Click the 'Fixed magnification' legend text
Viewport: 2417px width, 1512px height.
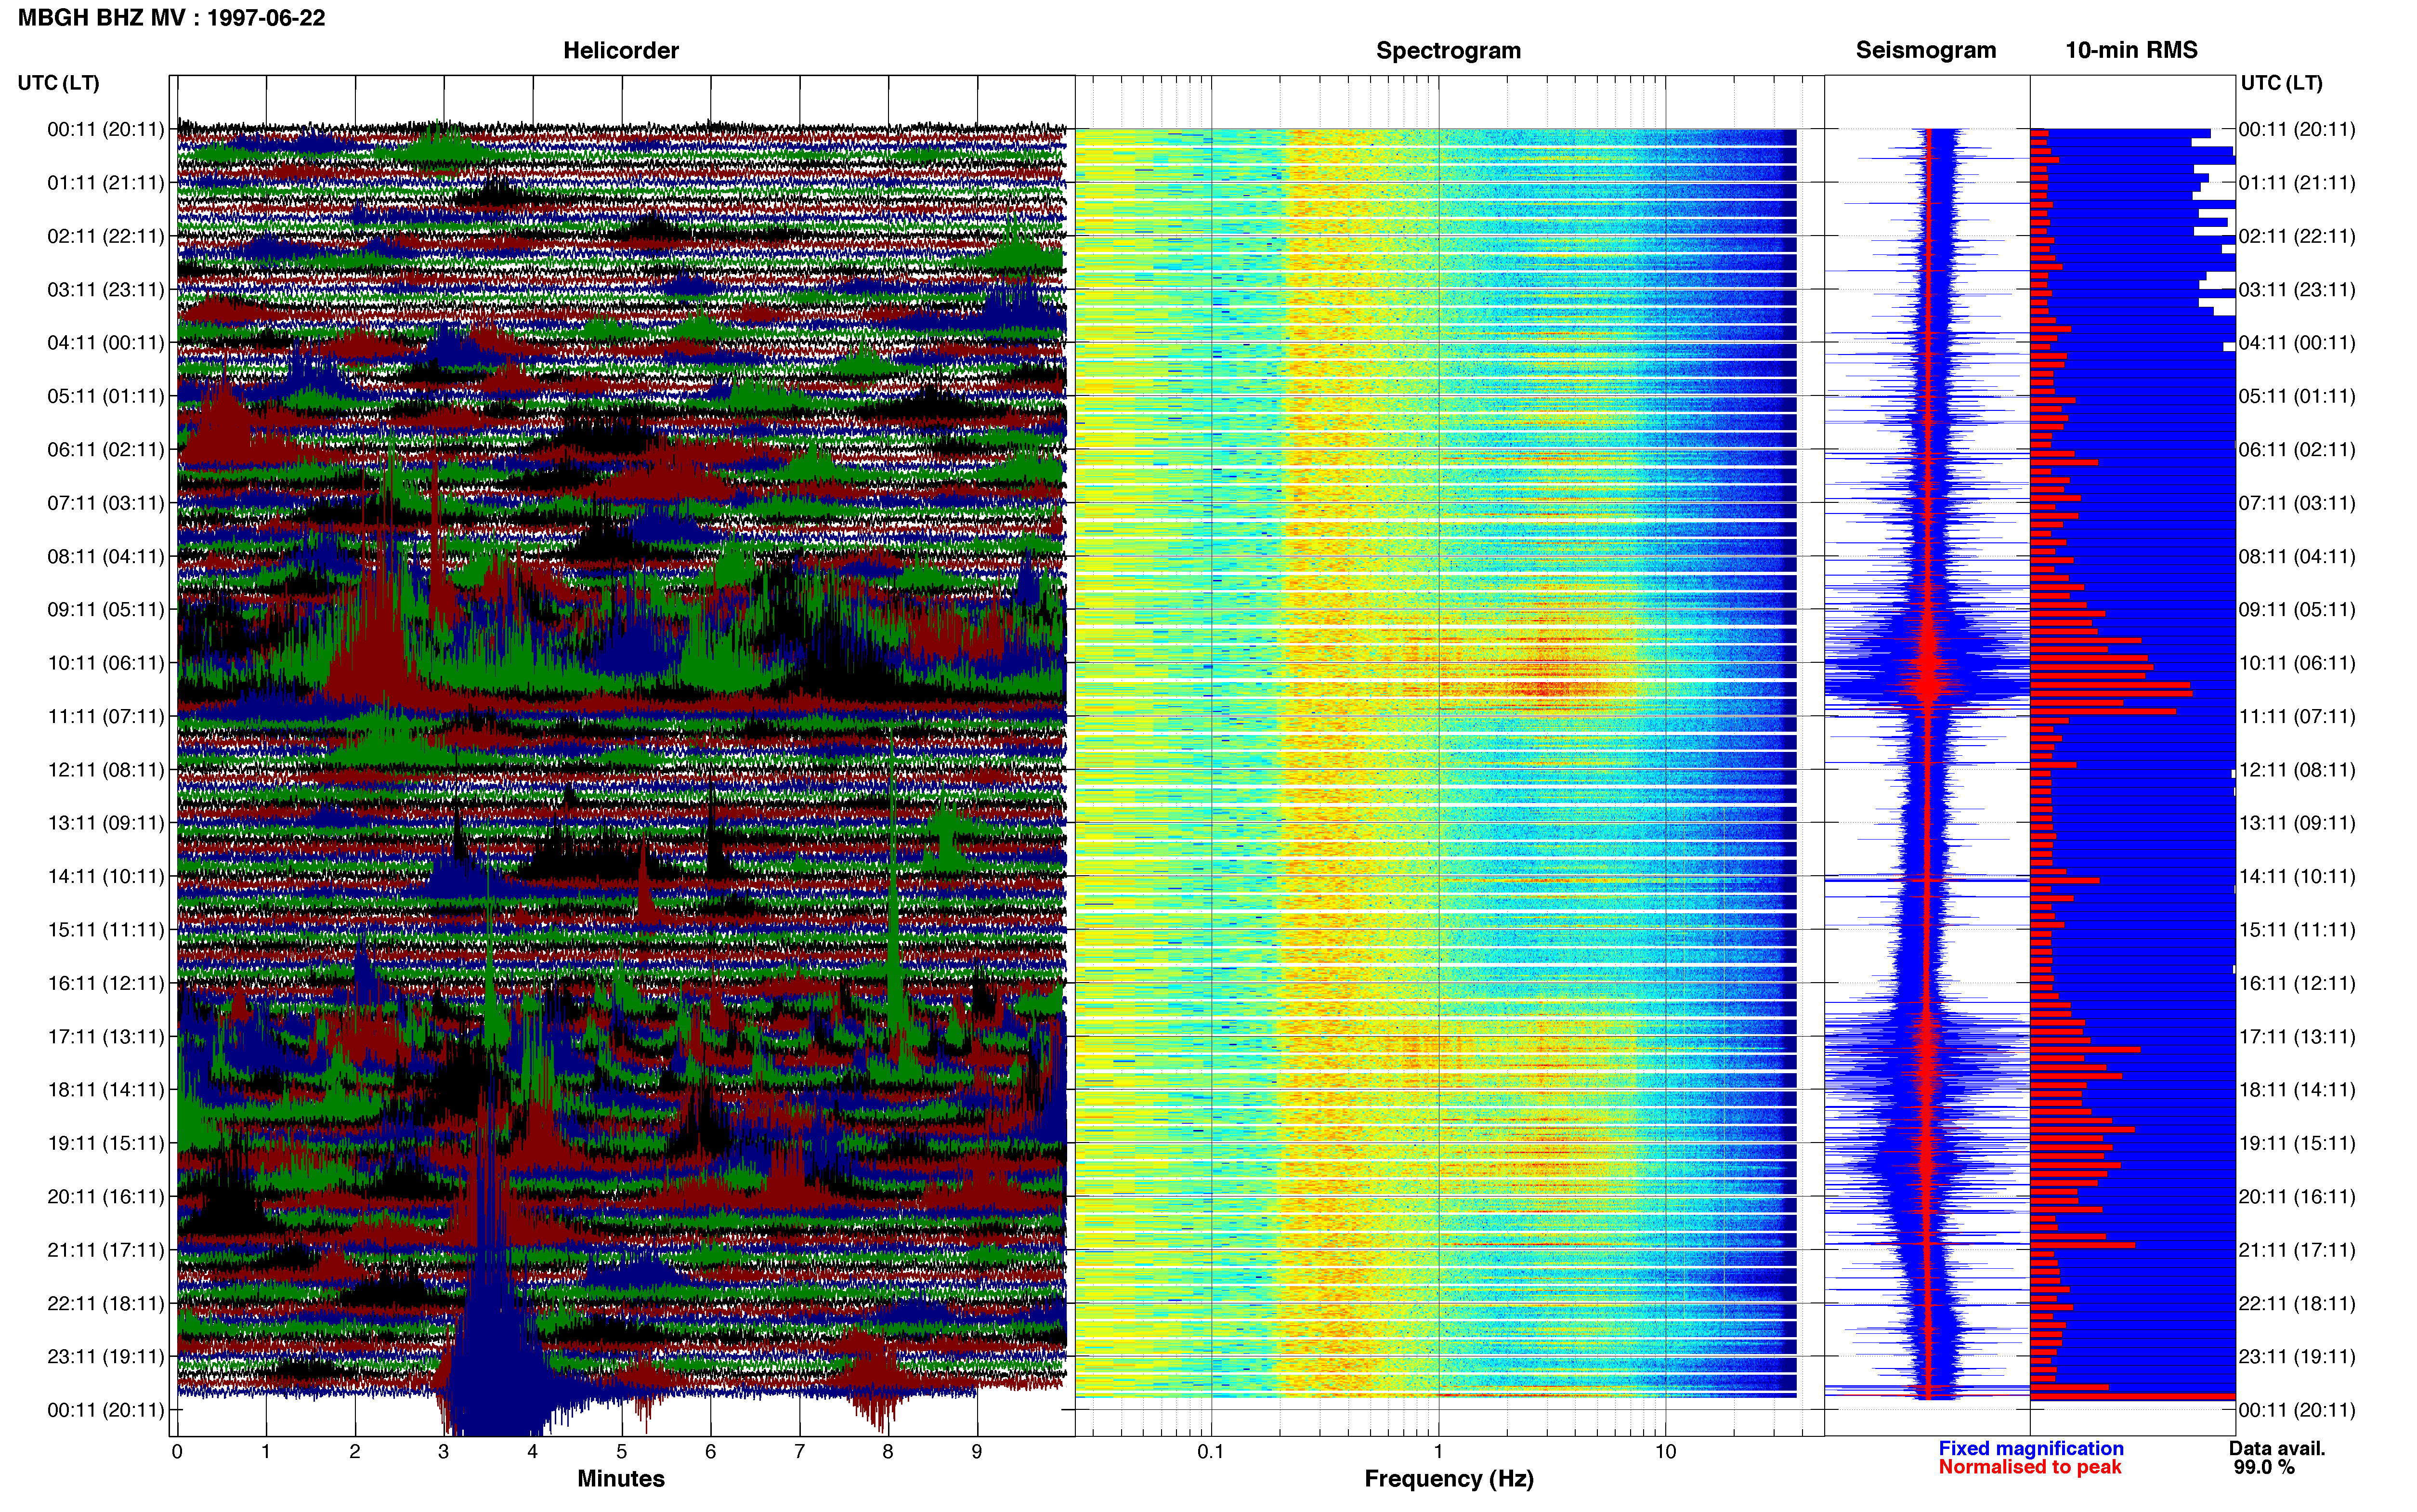(2030, 1448)
